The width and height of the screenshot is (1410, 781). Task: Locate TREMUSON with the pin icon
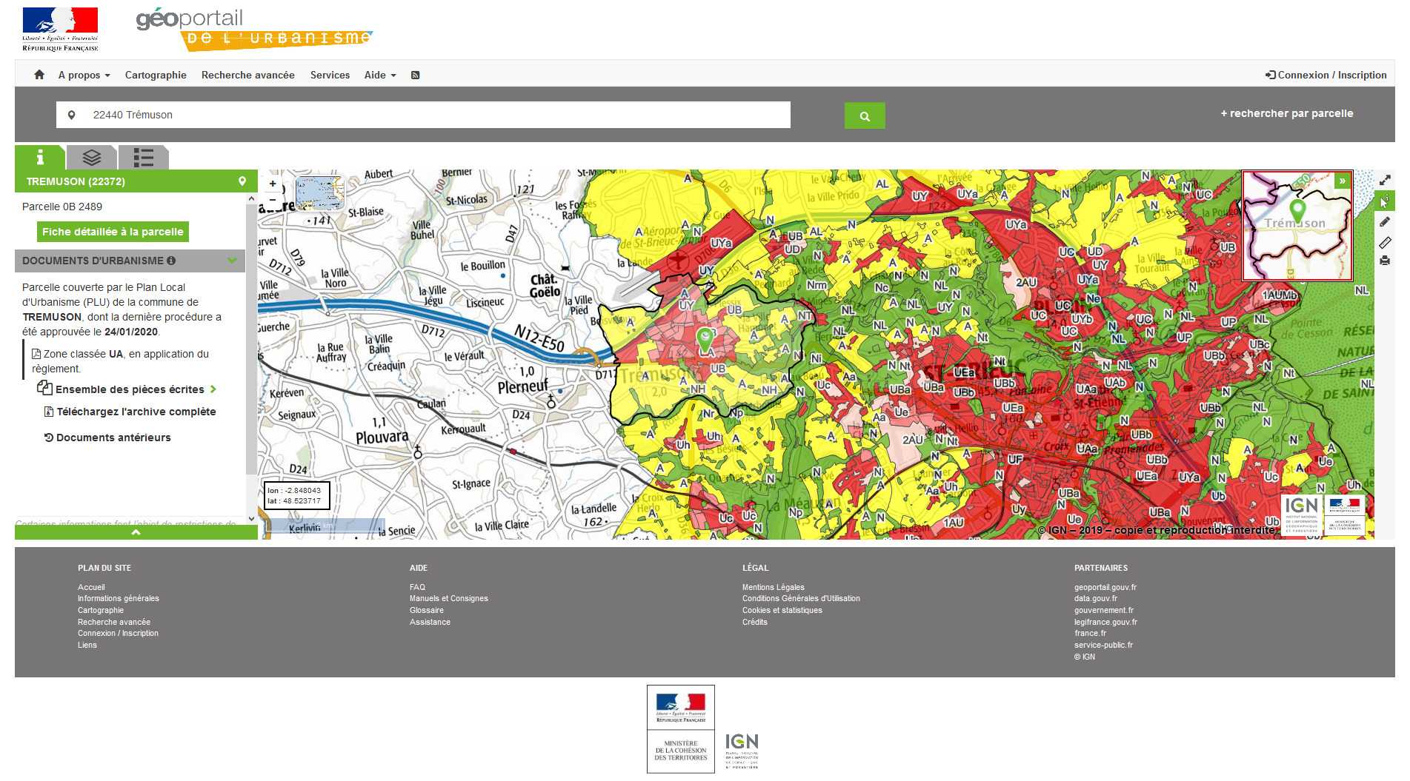tap(242, 181)
